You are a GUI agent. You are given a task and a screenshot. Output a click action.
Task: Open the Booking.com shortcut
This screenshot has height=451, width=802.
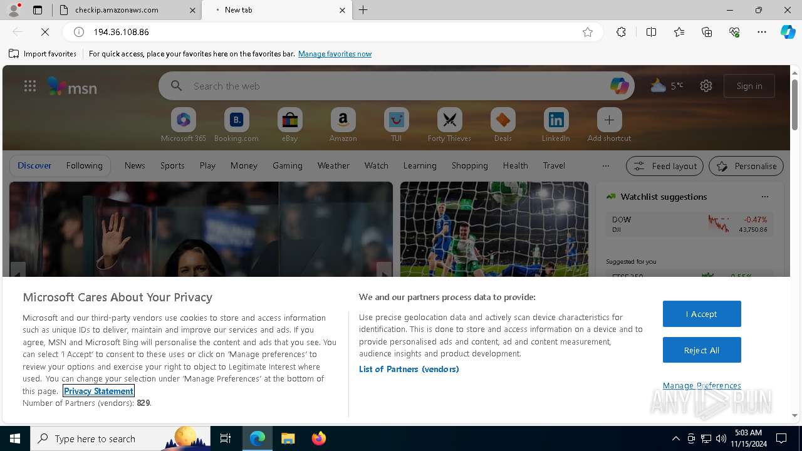pos(236,125)
